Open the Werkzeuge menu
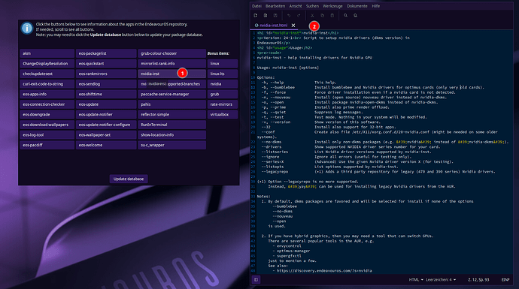 332,6
